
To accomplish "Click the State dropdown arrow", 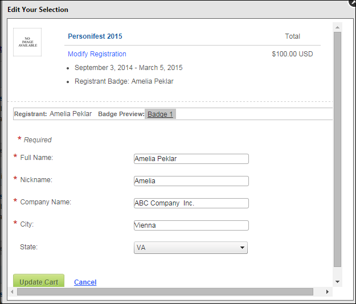I will click(x=242, y=248).
